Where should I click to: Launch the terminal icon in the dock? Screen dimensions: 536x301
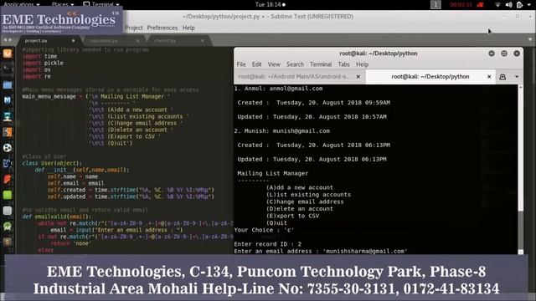8,69
